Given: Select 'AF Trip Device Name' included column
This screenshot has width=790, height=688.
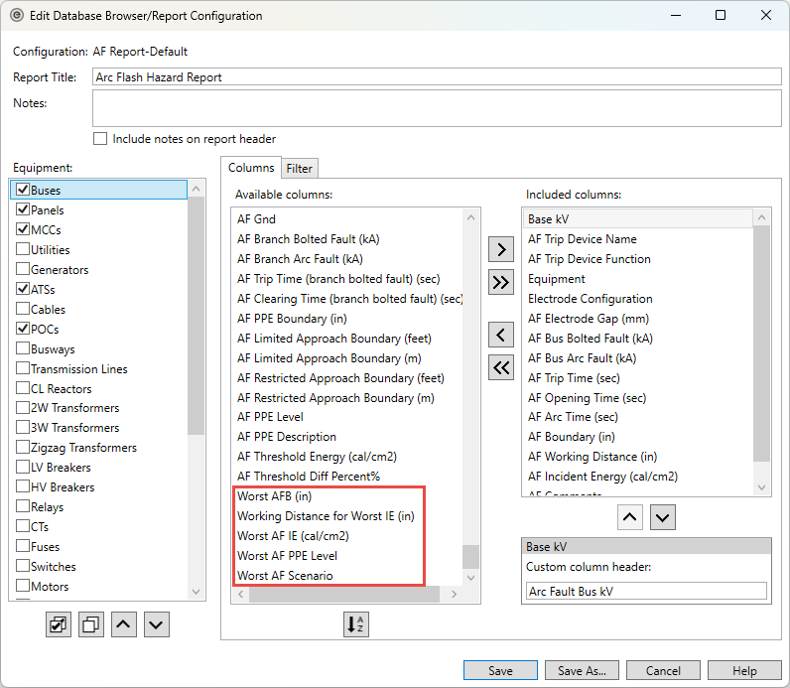Looking at the screenshot, I should [x=583, y=239].
